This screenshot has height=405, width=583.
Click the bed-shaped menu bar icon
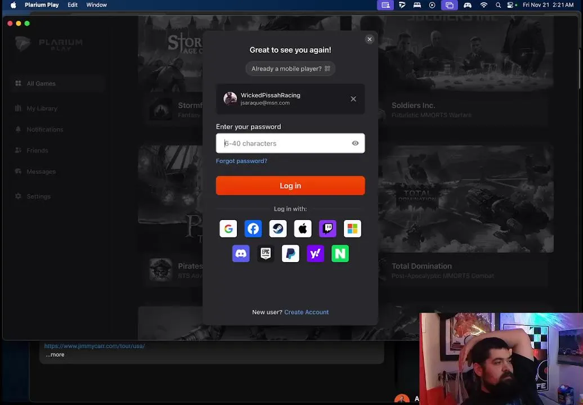click(x=417, y=5)
